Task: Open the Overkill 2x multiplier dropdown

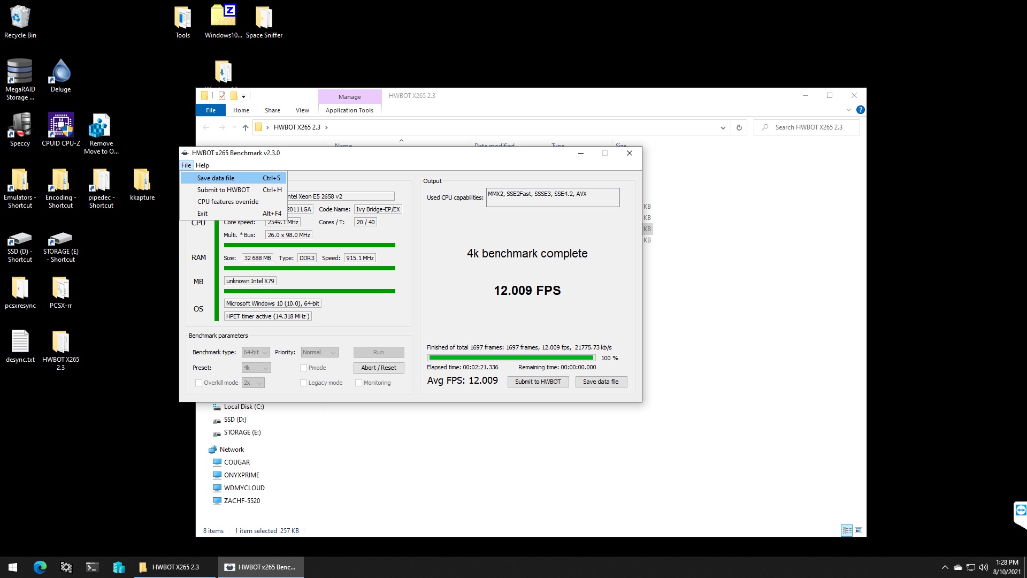Action: click(253, 383)
